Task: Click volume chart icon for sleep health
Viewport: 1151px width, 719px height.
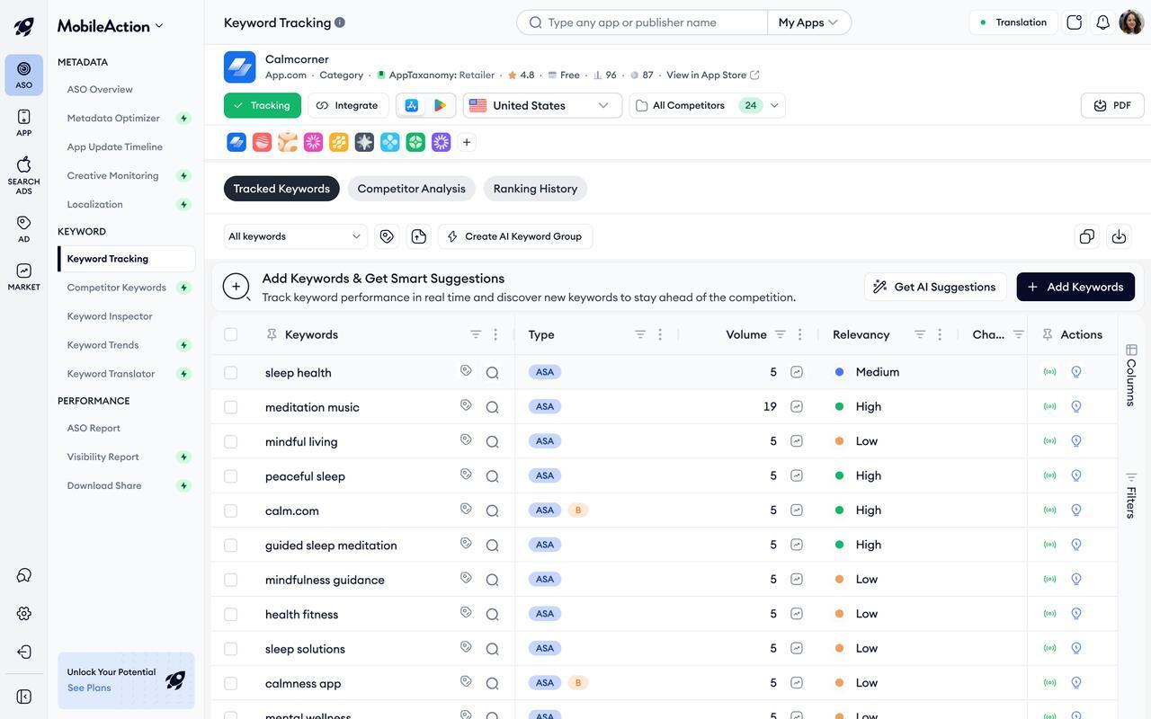Action: pyautogui.click(x=797, y=372)
